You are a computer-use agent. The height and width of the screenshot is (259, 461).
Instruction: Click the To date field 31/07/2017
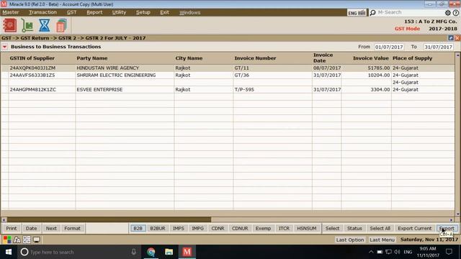click(x=438, y=47)
